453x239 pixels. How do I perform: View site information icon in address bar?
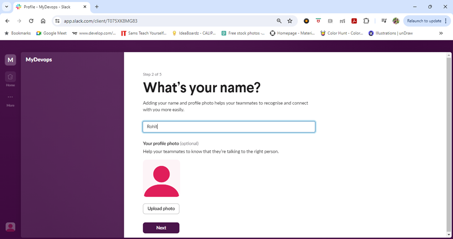coord(57,21)
